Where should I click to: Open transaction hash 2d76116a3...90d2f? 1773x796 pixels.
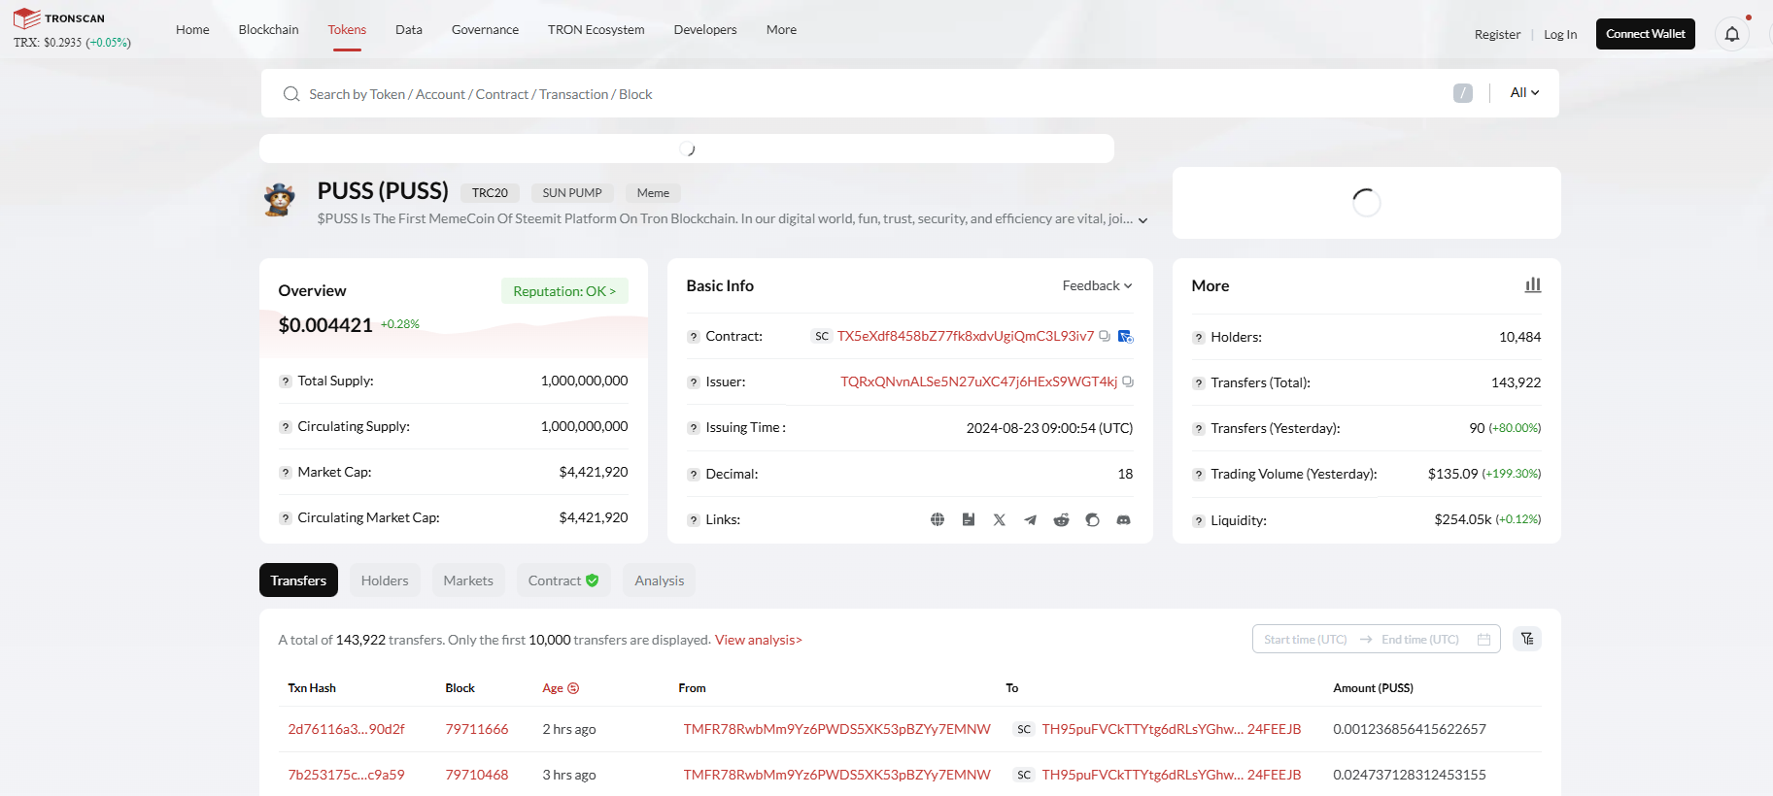(x=346, y=729)
